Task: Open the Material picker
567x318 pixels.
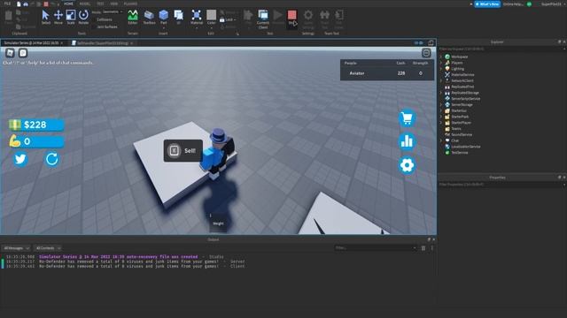Action: click(x=197, y=18)
